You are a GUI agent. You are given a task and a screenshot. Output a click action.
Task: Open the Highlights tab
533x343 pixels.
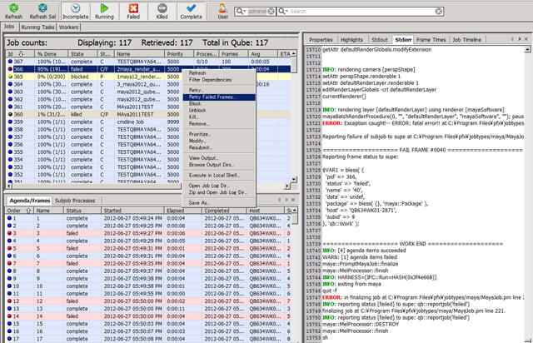click(x=351, y=40)
